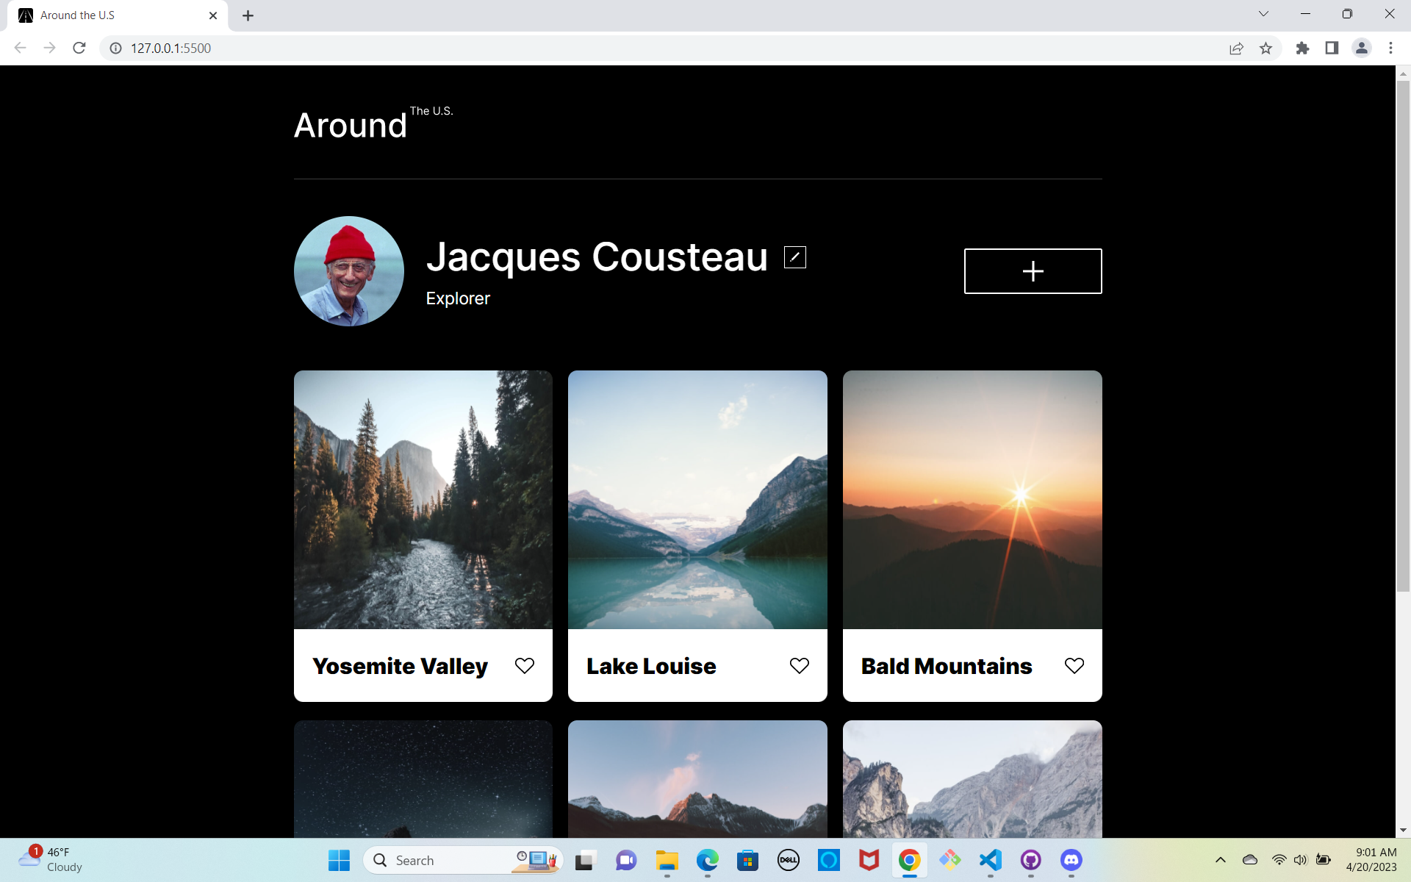Reload the current page

pos(79,48)
